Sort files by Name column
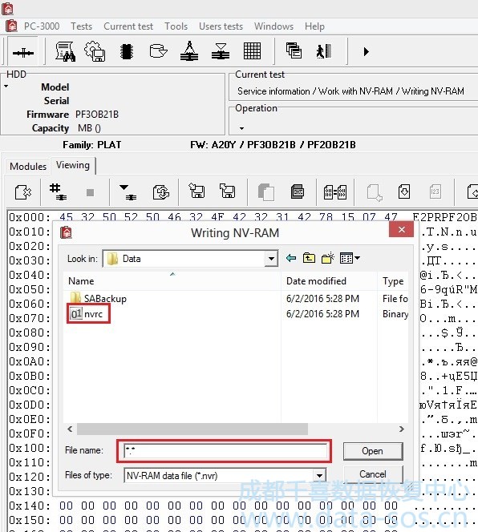478x532 pixels. (172, 281)
